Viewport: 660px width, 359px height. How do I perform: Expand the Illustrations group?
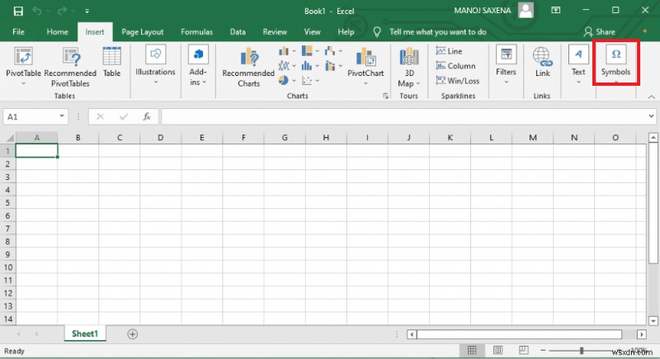[x=155, y=64]
